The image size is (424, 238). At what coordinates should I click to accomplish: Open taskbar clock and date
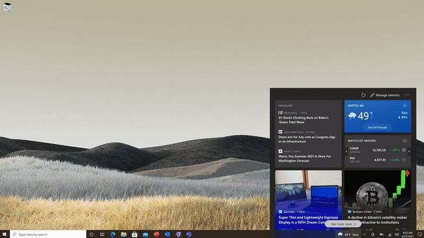(408, 235)
